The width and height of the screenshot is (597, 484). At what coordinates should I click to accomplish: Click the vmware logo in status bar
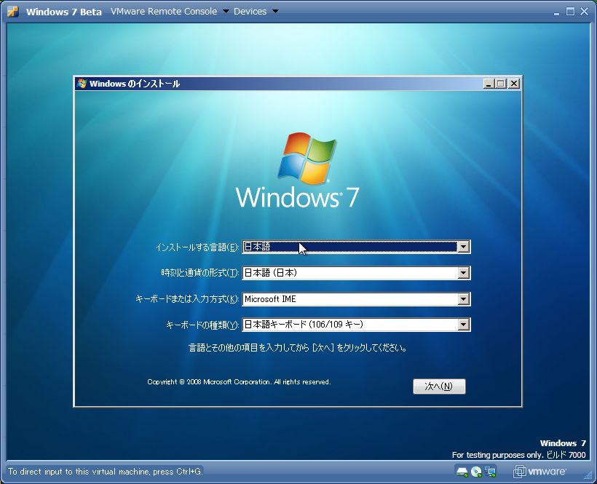tap(539, 472)
